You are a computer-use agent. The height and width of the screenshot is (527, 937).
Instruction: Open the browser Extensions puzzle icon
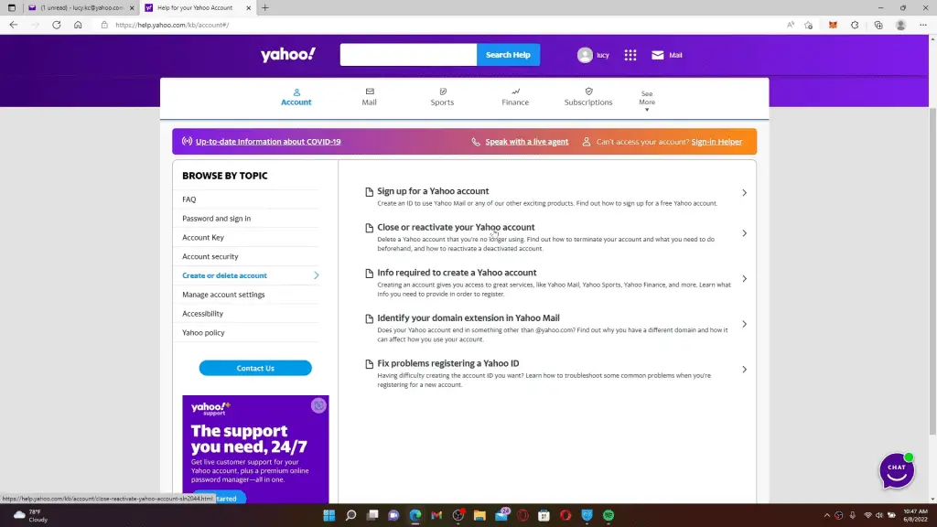pos(856,25)
